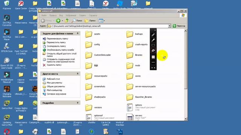Click the Go button beside address bar

pos(179,26)
